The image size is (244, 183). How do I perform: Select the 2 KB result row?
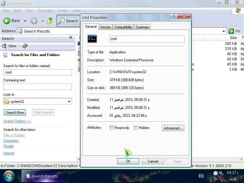pyautogui.click(x=218, y=70)
